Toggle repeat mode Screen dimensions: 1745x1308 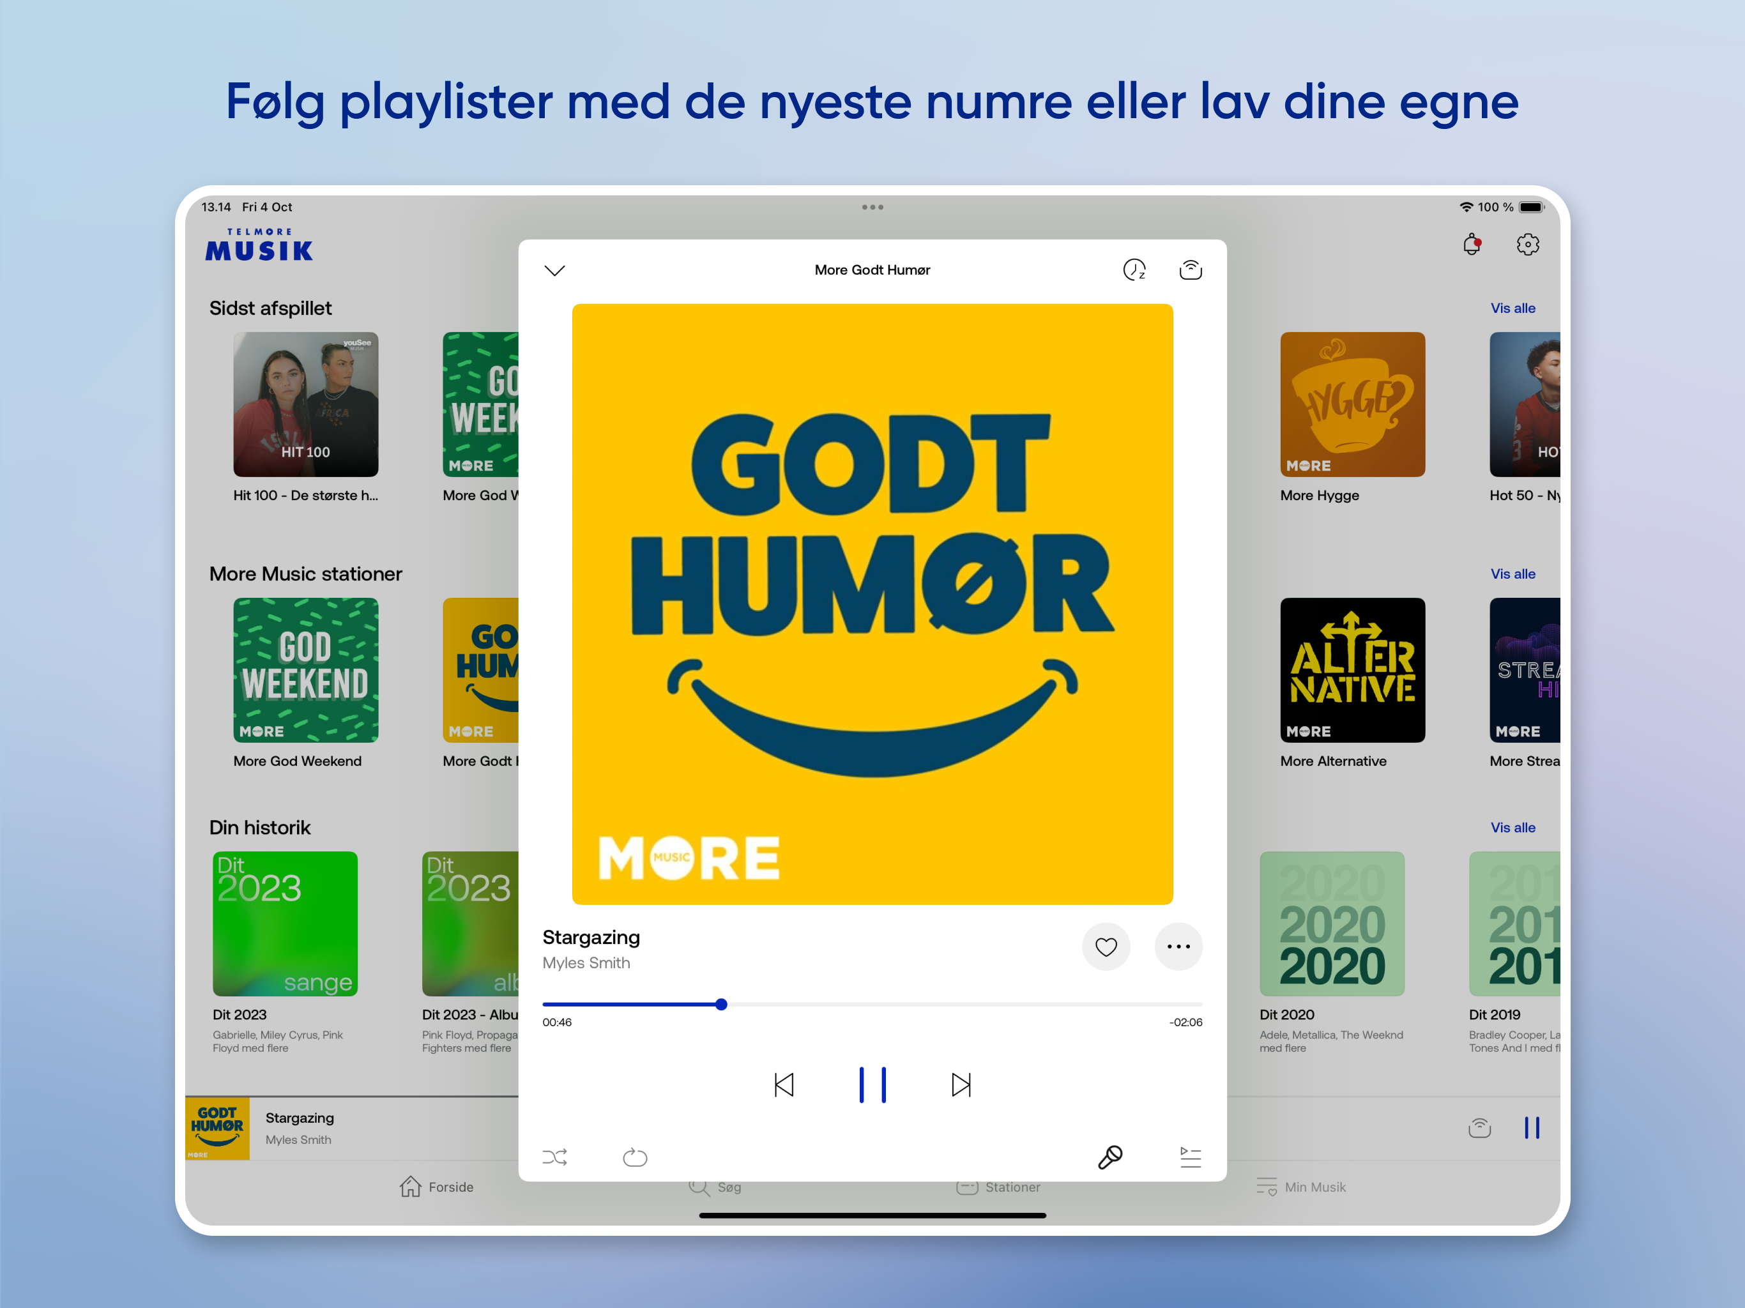tap(634, 1157)
